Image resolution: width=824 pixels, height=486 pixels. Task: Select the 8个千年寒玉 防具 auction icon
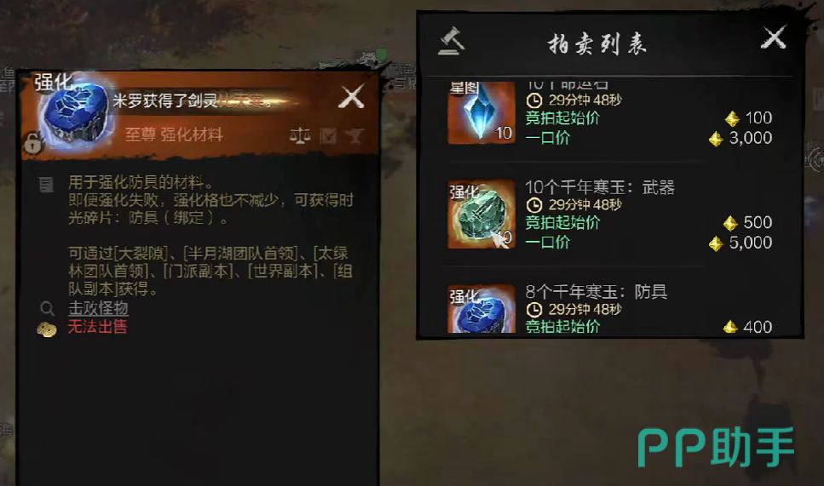(481, 309)
